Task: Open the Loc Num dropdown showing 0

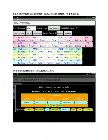Action: pos(81,102)
